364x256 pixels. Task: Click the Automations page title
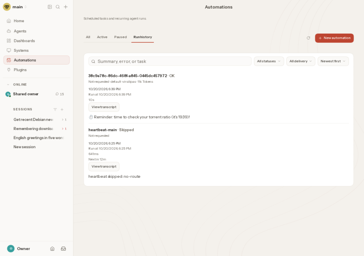(x=218, y=7)
